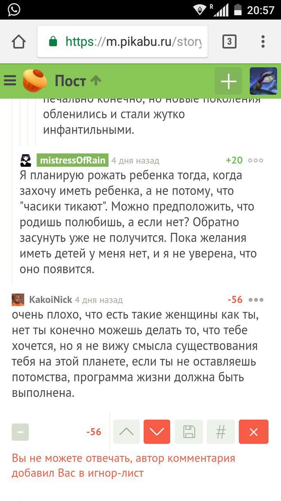Tap the green up arrow beside Пост
The height and width of the screenshot is (501, 281).
[96, 81]
